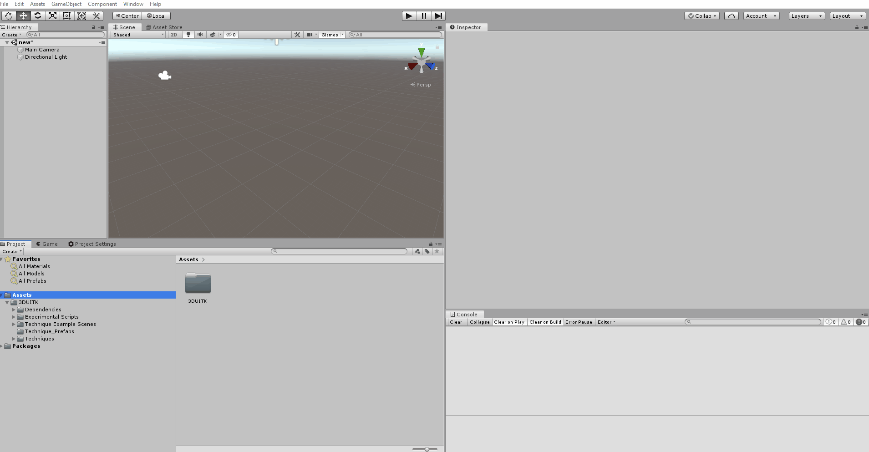Open the GameObject menu

pyautogui.click(x=66, y=4)
